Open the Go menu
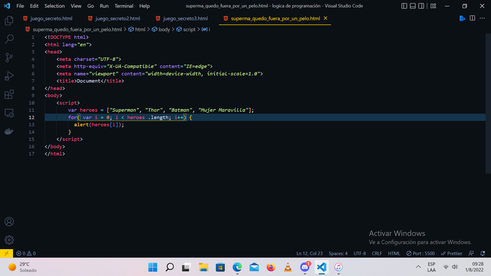Screen dimensions: 491x276 (x=91, y=6)
